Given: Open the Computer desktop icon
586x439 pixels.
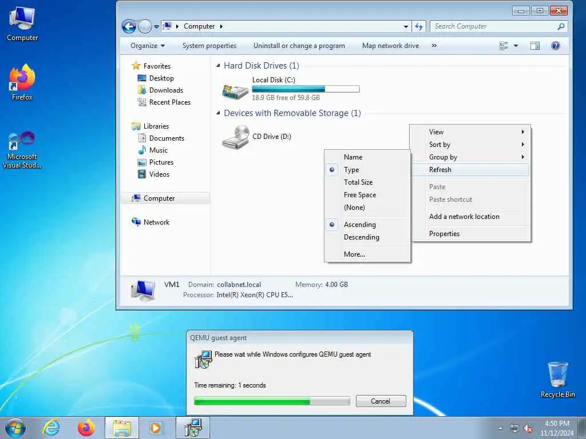Looking at the screenshot, I should pyautogui.click(x=22, y=23).
